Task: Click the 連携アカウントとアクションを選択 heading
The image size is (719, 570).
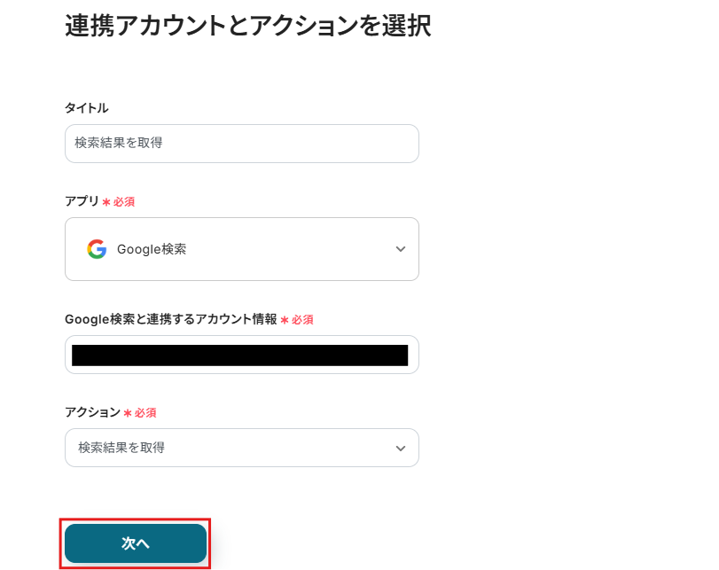Action: [248, 26]
